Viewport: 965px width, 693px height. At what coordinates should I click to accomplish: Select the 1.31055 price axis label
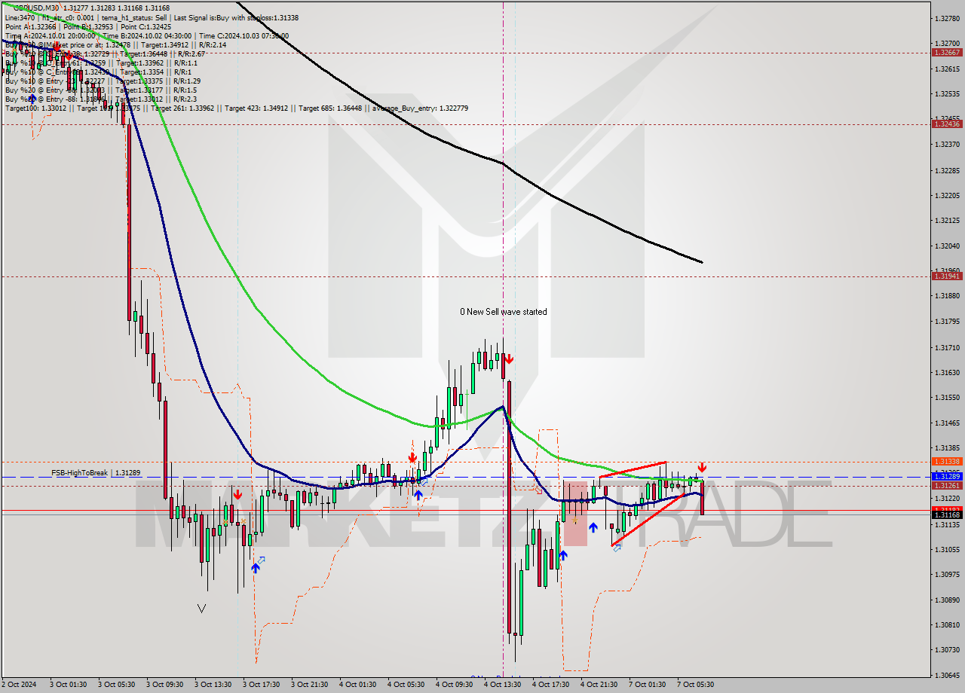coord(947,549)
